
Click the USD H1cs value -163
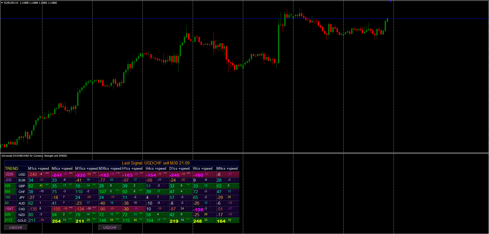click(x=128, y=175)
